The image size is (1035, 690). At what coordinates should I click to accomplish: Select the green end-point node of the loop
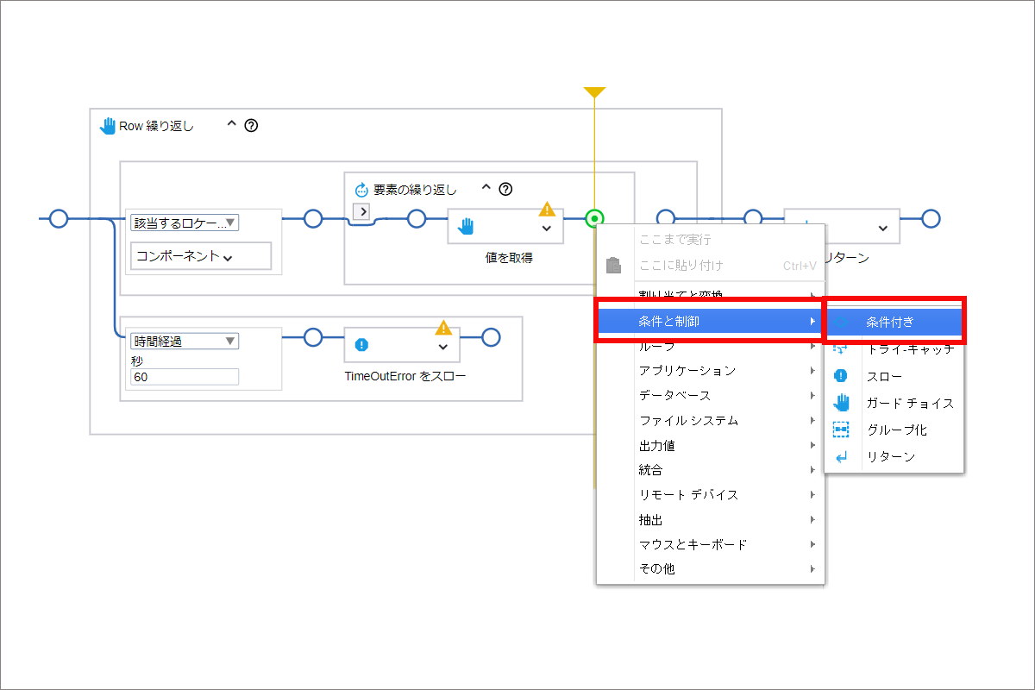[x=594, y=218]
